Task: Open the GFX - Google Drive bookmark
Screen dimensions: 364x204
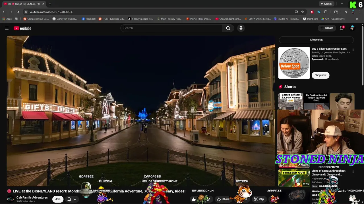Action: [x=333, y=19]
